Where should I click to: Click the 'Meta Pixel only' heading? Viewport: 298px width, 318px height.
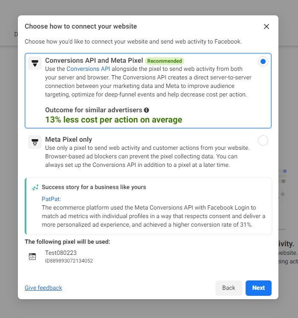pyautogui.click(x=69, y=140)
